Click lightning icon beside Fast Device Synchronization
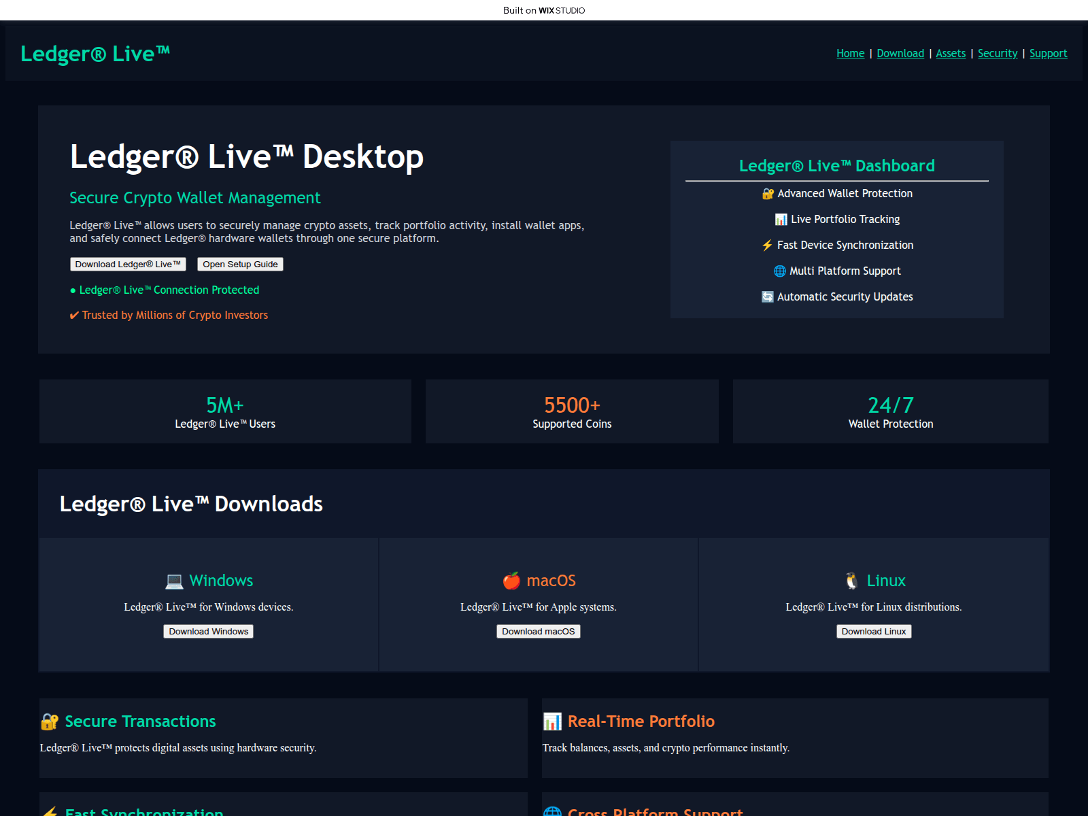 (767, 245)
